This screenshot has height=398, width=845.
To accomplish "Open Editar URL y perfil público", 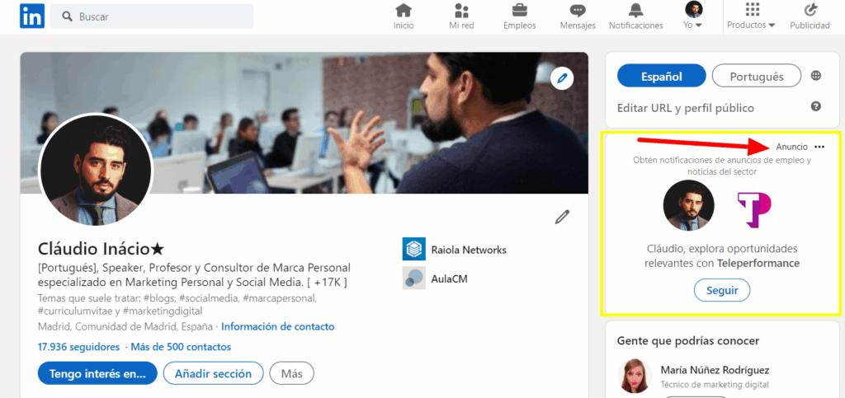I will (x=686, y=108).
